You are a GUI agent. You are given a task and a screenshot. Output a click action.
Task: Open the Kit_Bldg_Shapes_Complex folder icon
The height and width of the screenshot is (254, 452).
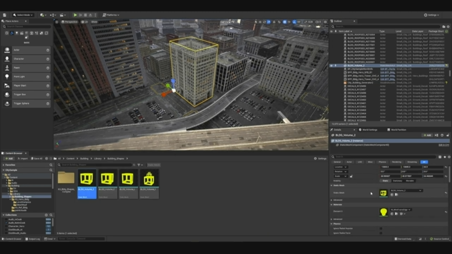[66, 178]
